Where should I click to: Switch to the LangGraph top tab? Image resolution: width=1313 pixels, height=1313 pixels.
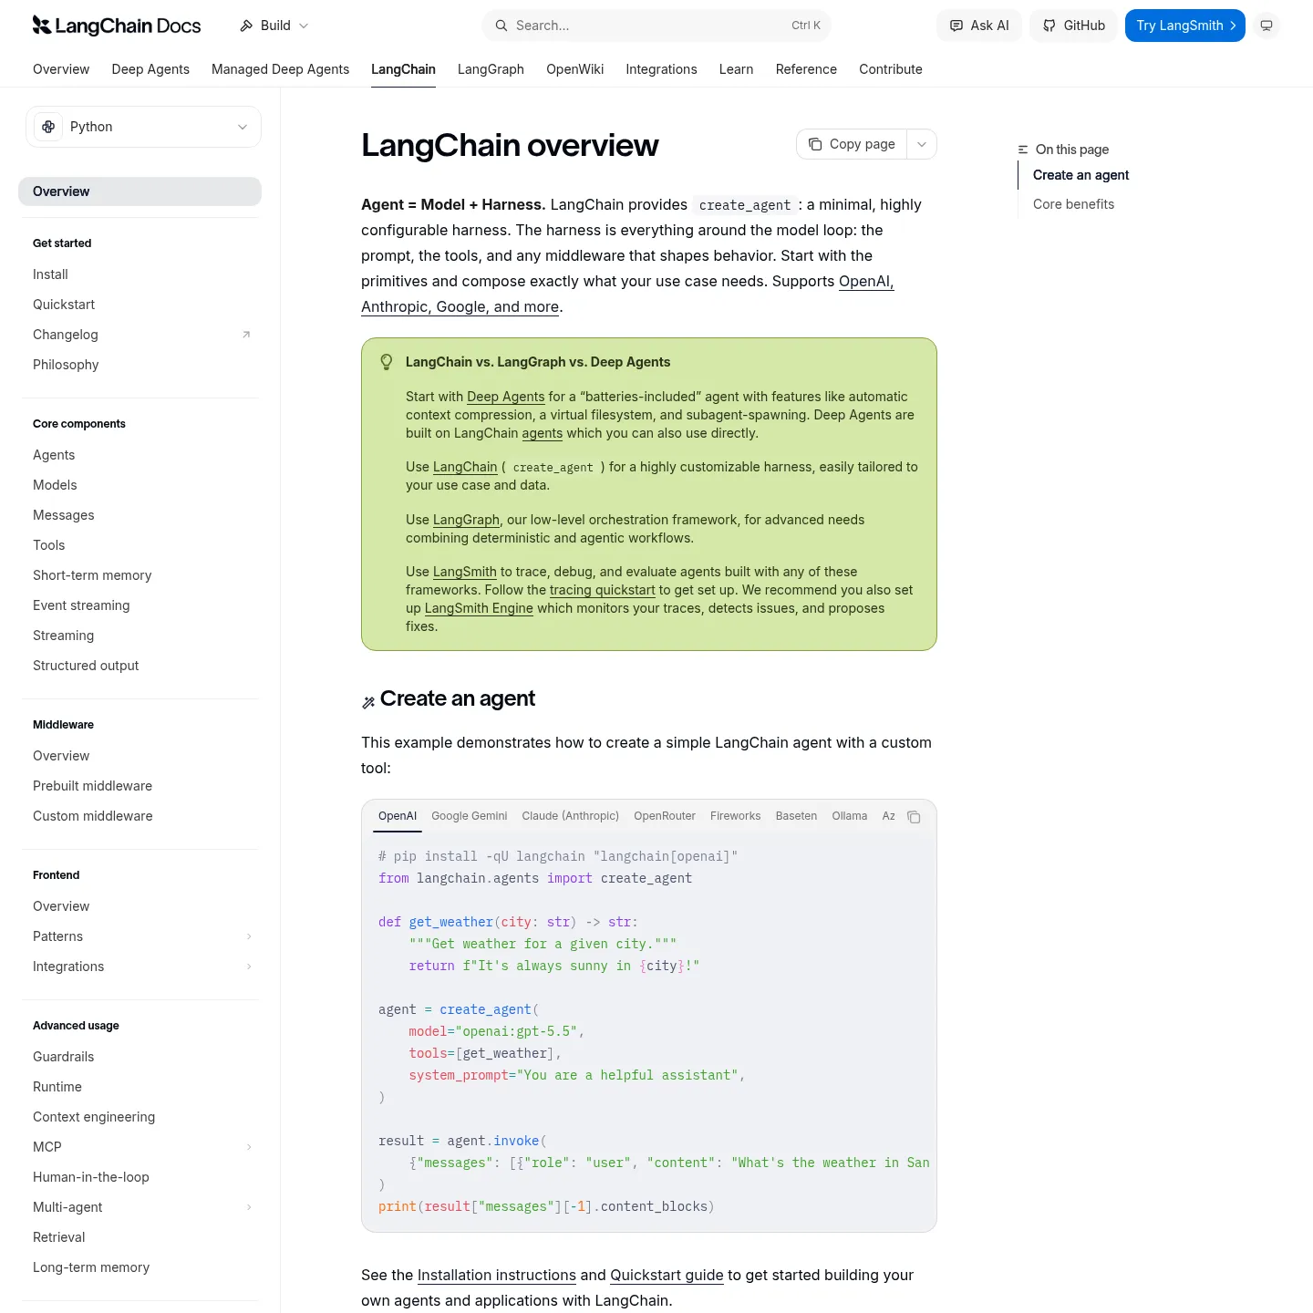click(x=491, y=69)
